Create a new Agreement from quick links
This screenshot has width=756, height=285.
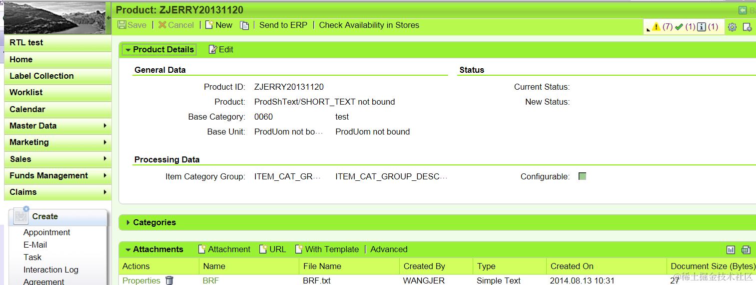tap(43, 281)
